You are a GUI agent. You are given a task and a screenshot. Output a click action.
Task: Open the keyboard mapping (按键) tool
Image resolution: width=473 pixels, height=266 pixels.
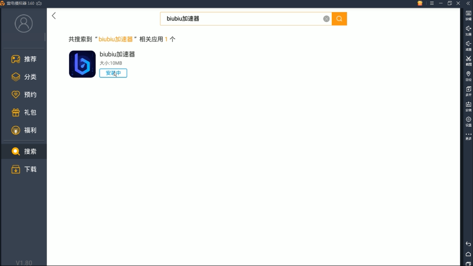468,15
